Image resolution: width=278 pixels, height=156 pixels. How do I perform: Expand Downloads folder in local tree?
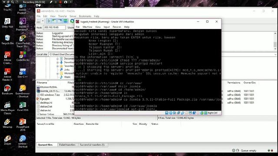[x=57, y=62]
